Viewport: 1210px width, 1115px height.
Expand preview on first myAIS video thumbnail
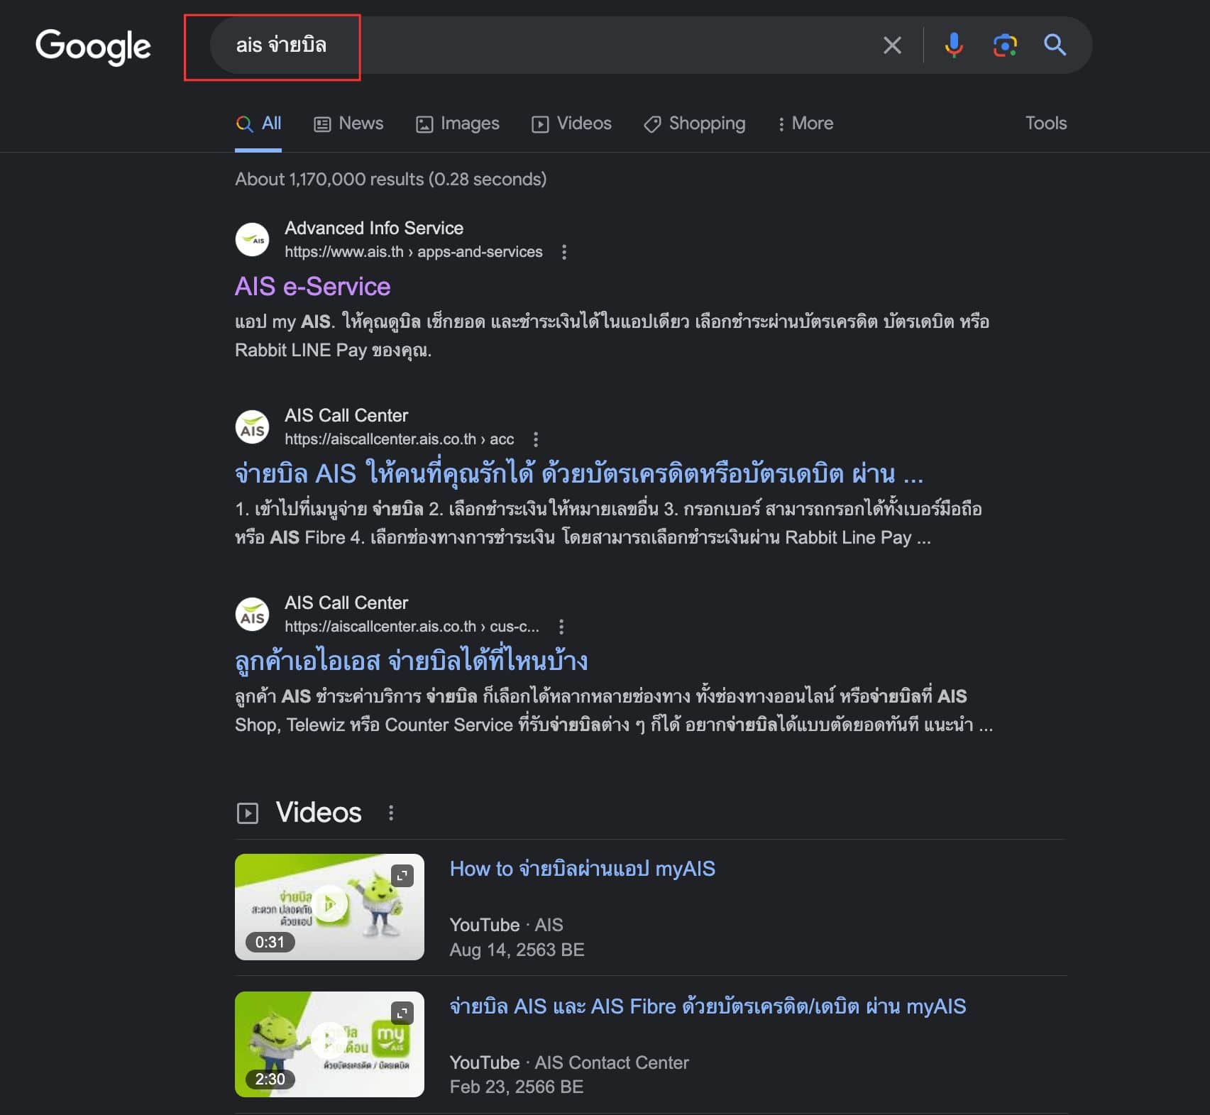click(402, 876)
